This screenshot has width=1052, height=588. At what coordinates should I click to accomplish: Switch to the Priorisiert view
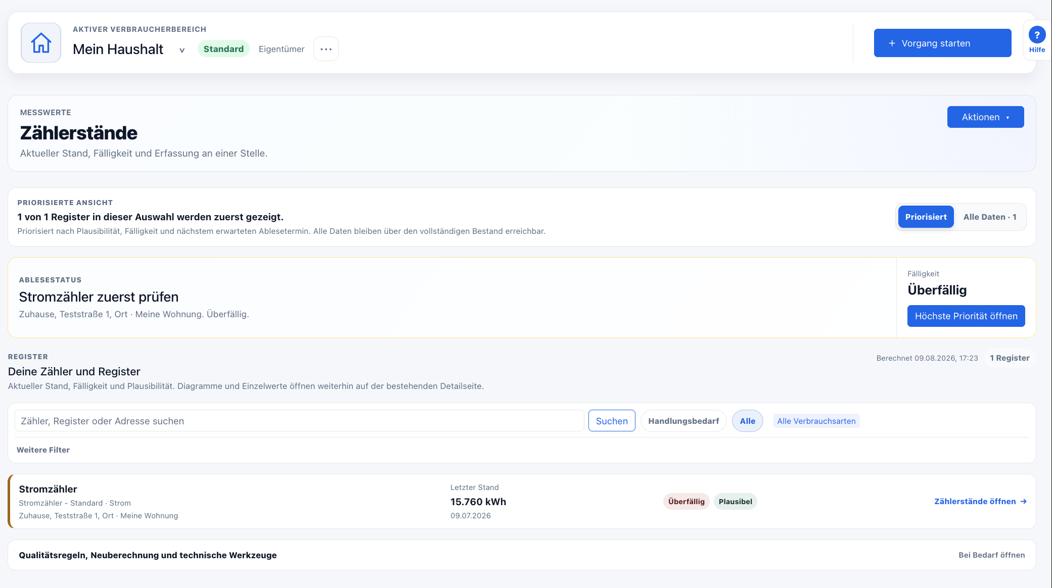(x=926, y=217)
